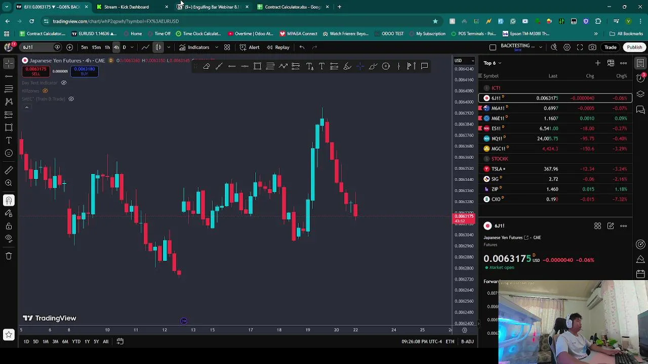The width and height of the screenshot is (648, 364).
Task: Select the 1h timeframe
Action: tap(107, 47)
